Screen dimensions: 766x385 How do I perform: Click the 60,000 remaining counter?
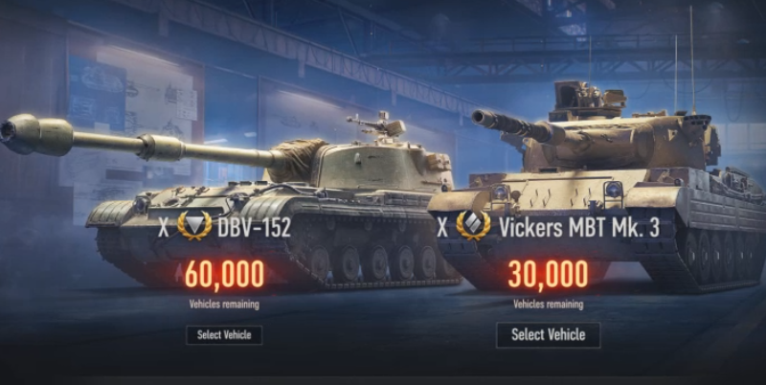pyautogui.click(x=224, y=274)
